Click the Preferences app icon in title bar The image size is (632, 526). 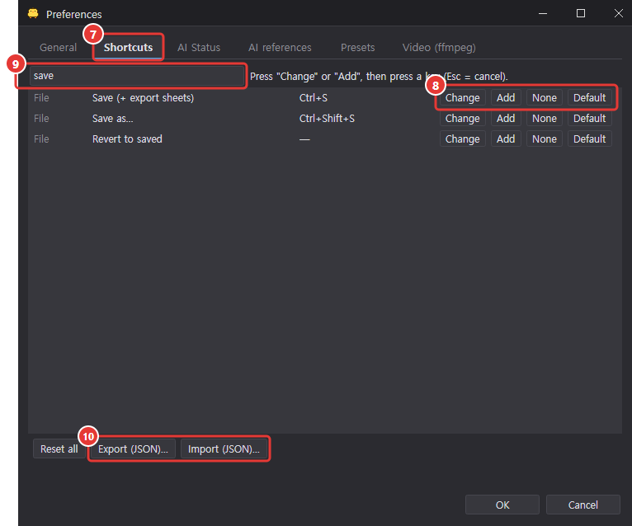[x=33, y=14]
